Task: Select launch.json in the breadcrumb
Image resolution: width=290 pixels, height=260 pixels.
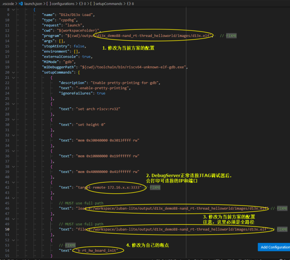Action: pyautogui.click(x=33, y=4)
